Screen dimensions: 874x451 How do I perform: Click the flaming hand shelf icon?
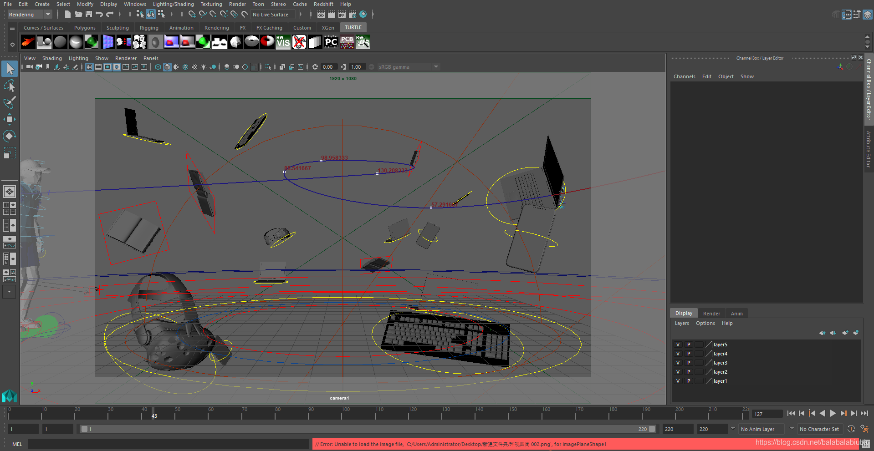click(28, 42)
